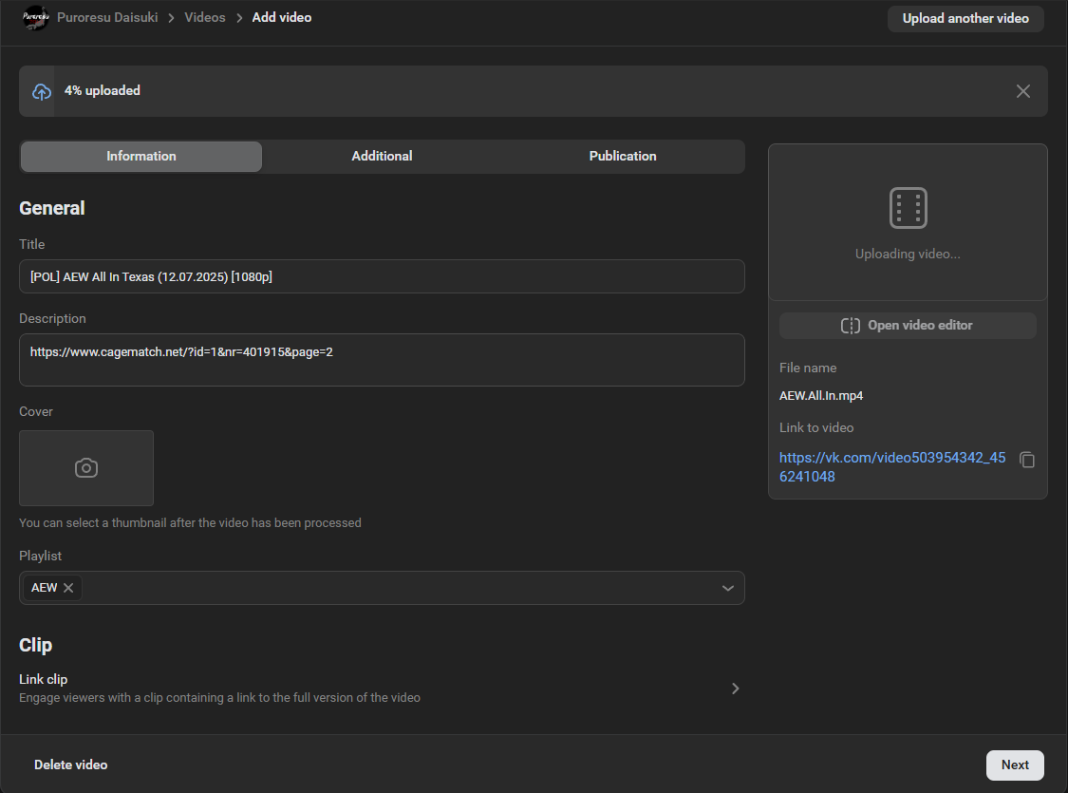Click Delete video button
1068x793 pixels.
tap(71, 765)
